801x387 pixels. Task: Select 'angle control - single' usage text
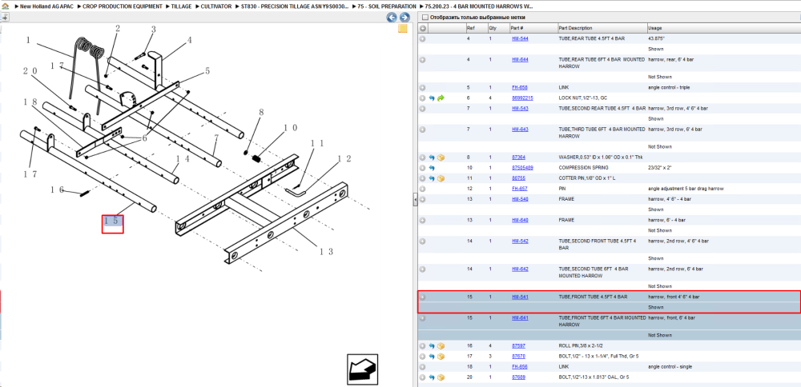670,366
